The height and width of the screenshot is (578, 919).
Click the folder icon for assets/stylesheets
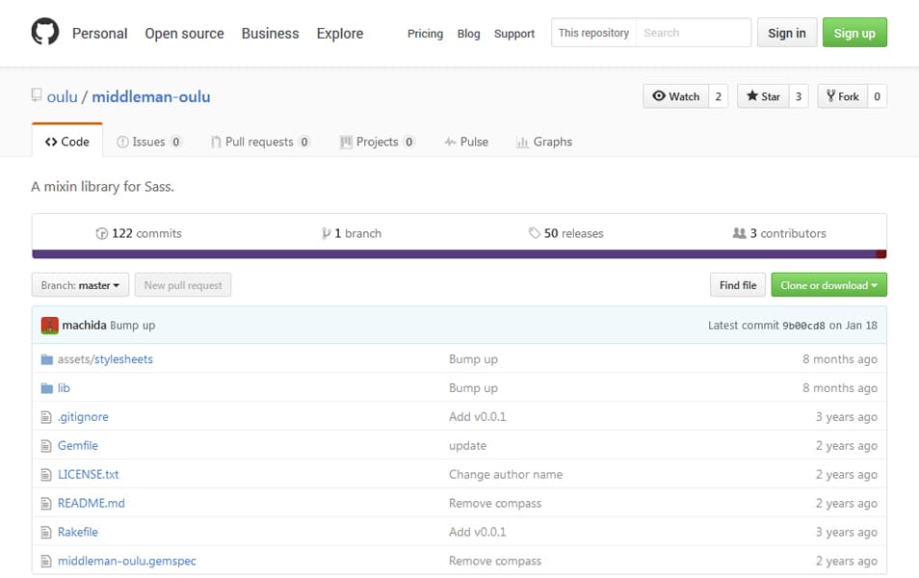pos(47,359)
